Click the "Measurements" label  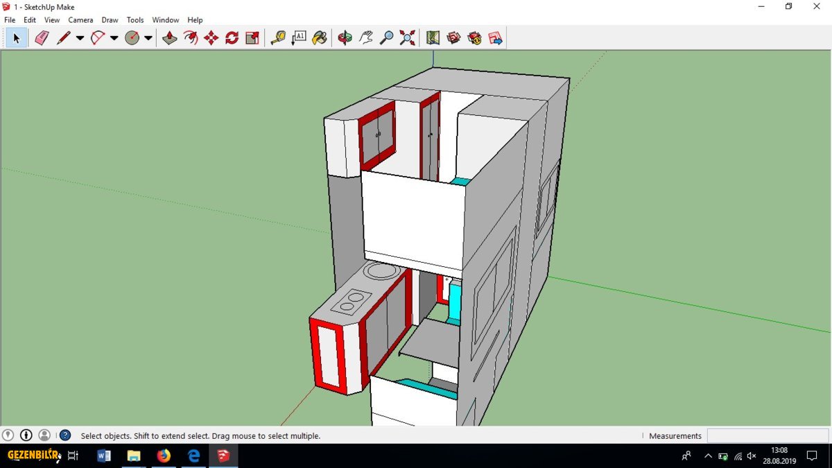[x=675, y=436]
